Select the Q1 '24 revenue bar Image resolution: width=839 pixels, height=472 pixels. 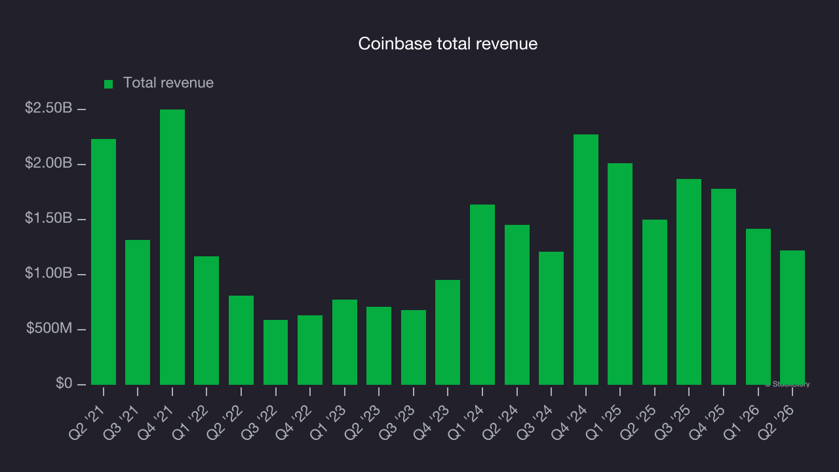coord(482,294)
